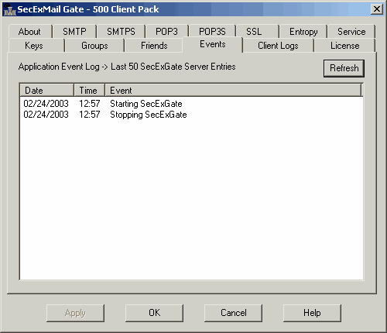
Task: Select the Events tab
Action: tap(213, 44)
